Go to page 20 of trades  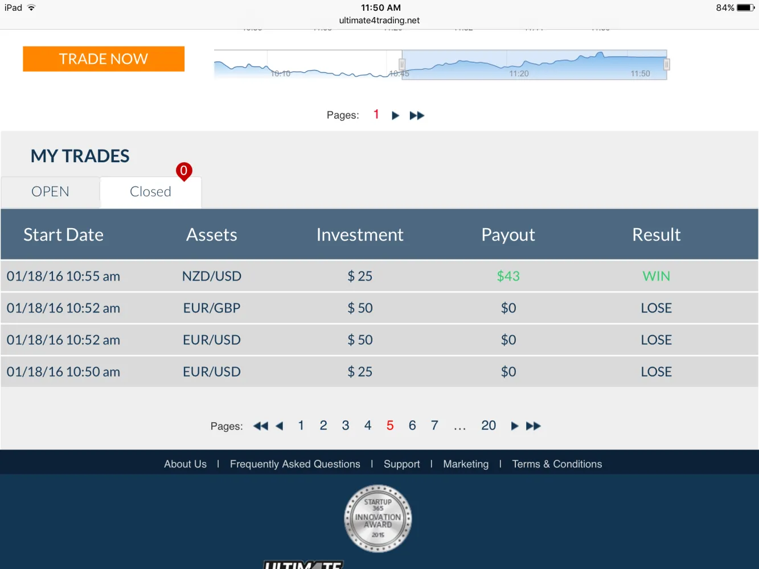click(488, 426)
